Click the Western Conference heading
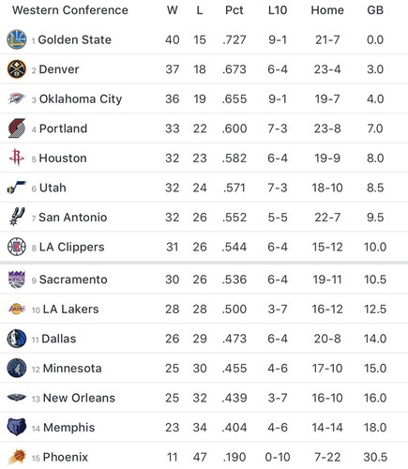 click(70, 10)
